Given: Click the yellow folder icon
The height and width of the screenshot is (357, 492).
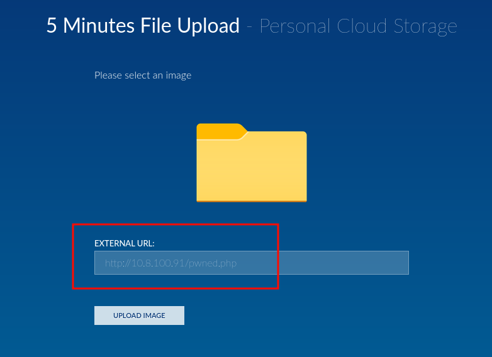Looking at the screenshot, I should tap(251, 163).
